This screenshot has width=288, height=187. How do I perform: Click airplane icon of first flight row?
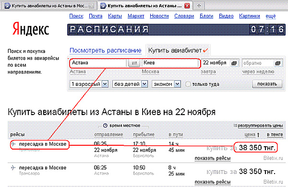point(13,144)
